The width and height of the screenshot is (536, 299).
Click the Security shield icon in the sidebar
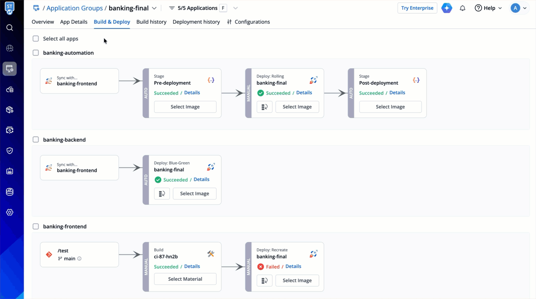(x=10, y=151)
